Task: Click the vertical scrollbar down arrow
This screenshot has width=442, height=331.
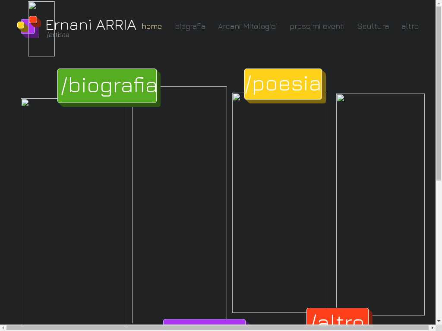Action: point(439,321)
